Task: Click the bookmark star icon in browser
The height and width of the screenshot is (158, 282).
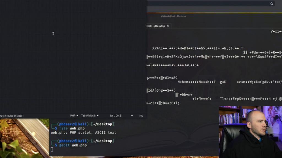Action: pyautogui.click(x=272, y=3)
